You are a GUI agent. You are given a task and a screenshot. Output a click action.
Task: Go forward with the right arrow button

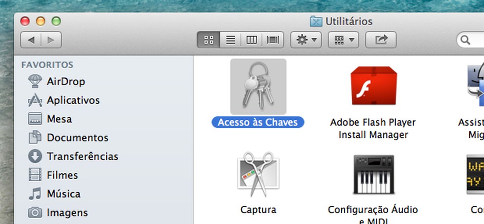point(51,40)
